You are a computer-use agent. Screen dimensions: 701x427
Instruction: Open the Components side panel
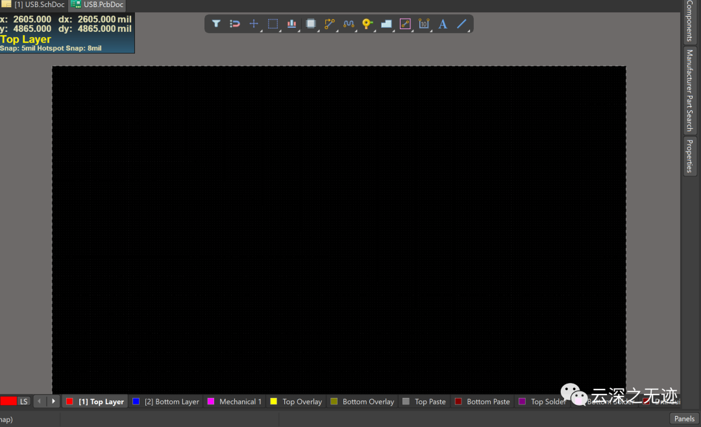[690, 21]
